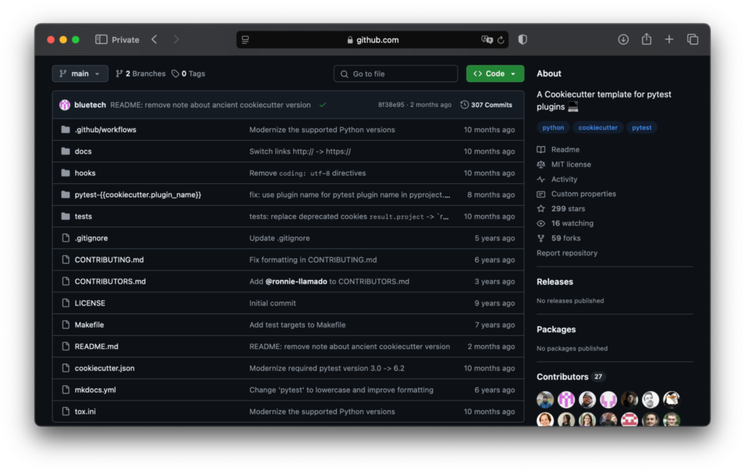Open the cookiecutter.json file
Screen dimensions: 745x472
(104, 368)
